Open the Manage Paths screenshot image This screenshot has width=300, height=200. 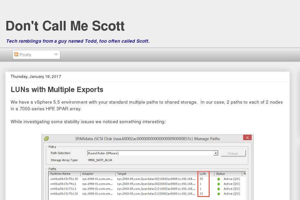pyautogui.click(x=147, y=167)
